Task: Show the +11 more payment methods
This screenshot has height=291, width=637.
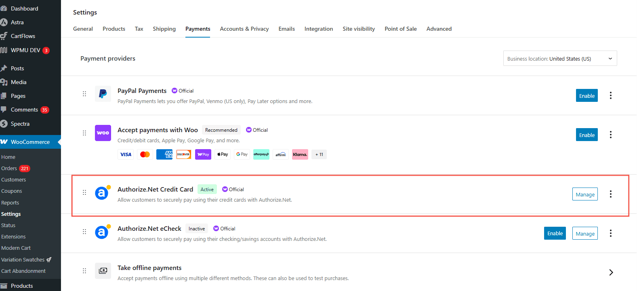Action: point(319,154)
